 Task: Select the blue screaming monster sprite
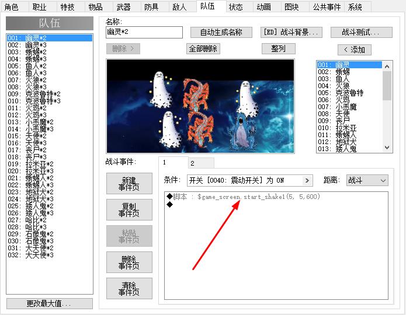coord(243,132)
